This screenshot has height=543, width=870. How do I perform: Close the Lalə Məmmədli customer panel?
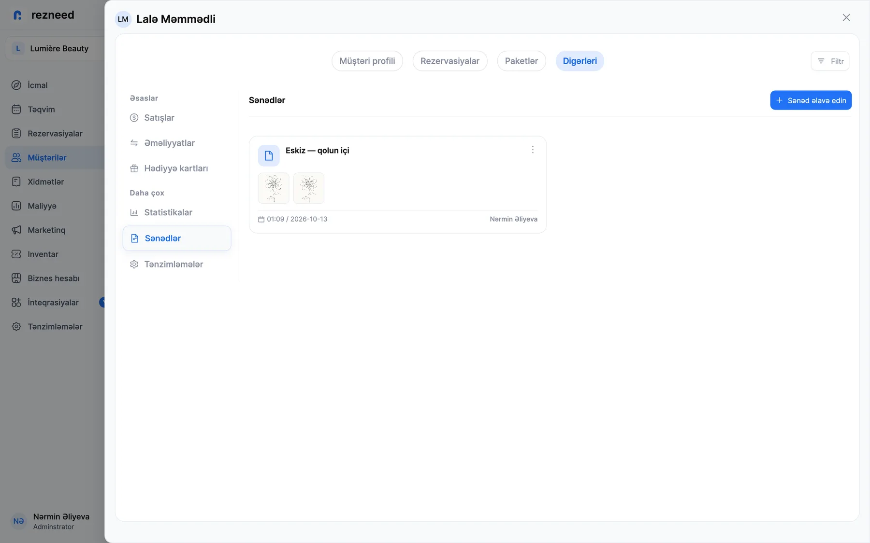[x=846, y=18]
